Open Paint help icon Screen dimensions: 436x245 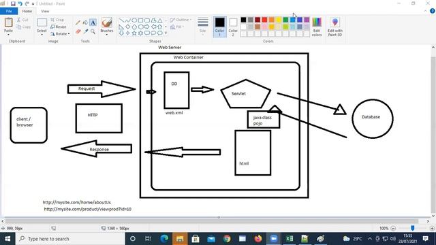(x=433, y=11)
